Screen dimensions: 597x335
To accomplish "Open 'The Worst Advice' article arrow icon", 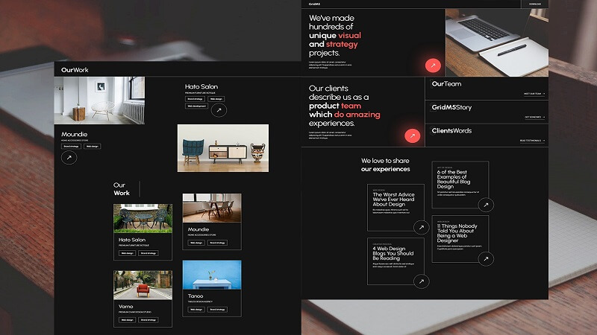I will [x=421, y=228].
